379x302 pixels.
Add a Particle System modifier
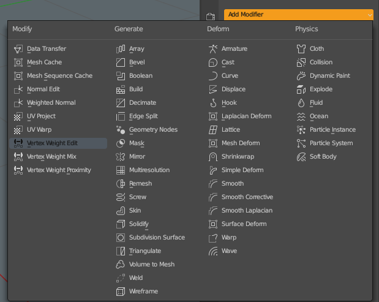(332, 143)
